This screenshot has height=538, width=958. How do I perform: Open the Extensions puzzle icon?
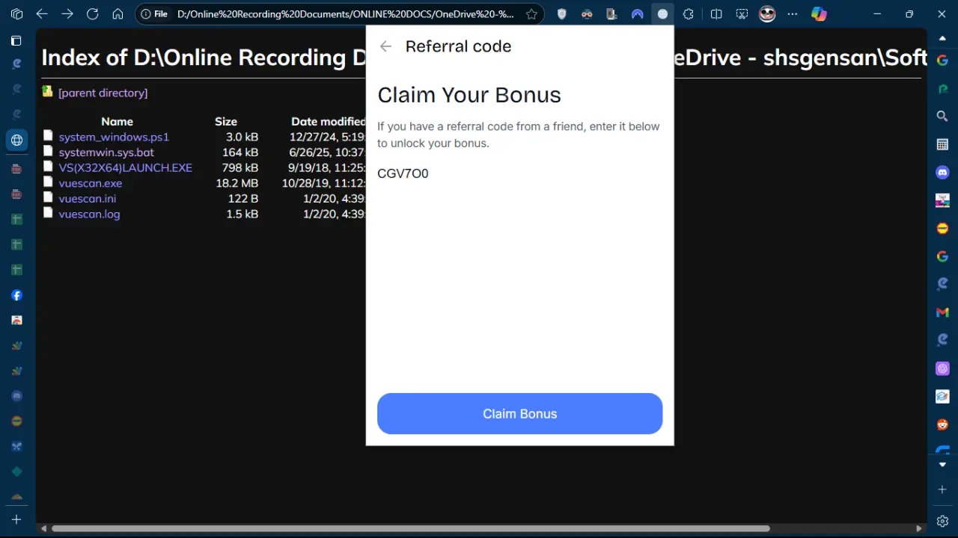click(689, 14)
